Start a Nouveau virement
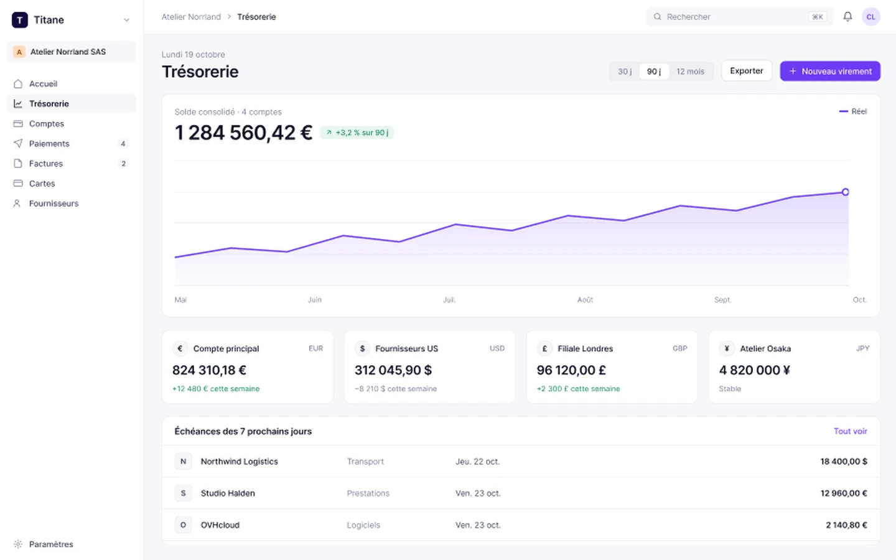Image resolution: width=896 pixels, height=560 pixels. coord(830,71)
